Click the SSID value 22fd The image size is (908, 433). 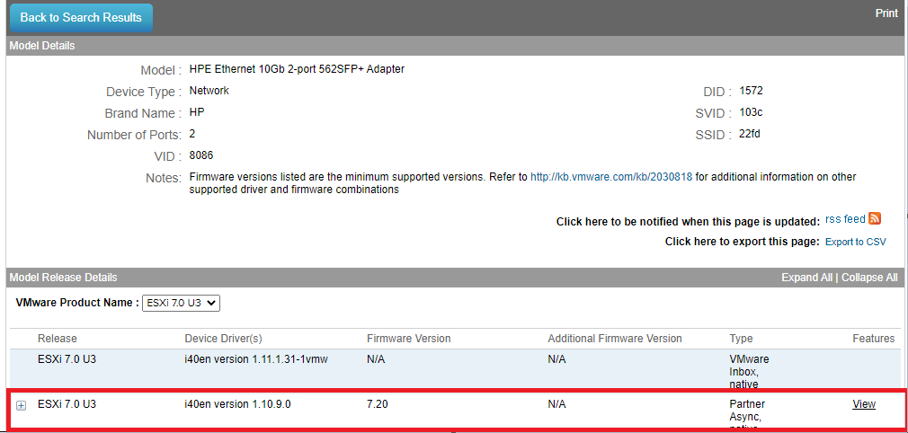coord(750,134)
